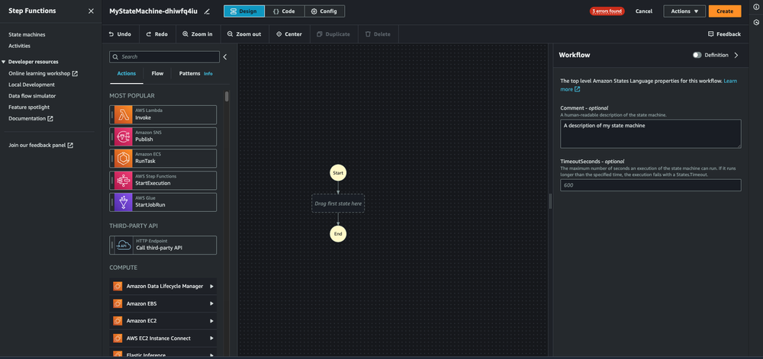Click the Amazon ECS RunTask icon
Screen dimensions: 763x359
124,159
